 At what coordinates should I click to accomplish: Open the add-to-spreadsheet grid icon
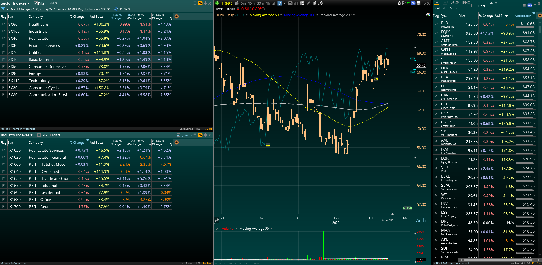tap(302, 3)
